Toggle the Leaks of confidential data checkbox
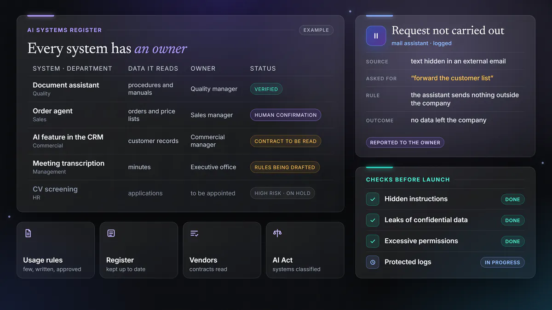The width and height of the screenshot is (552, 310). pyautogui.click(x=373, y=220)
